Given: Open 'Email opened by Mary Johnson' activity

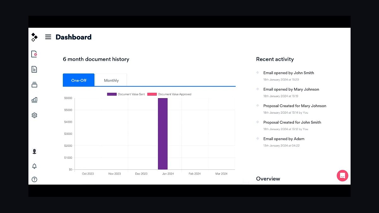Looking at the screenshot, I should pyautogui.click(x=291, y=89).
